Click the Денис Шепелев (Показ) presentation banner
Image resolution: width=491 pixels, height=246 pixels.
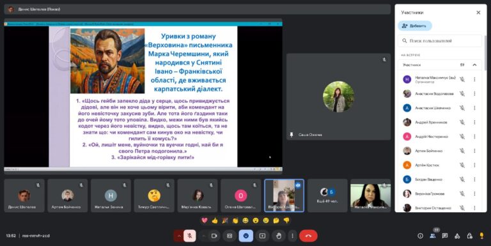click(198, 9)
